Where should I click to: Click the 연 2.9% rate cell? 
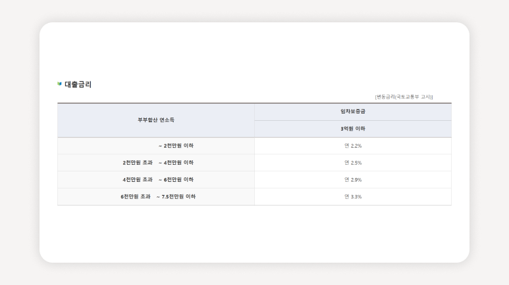353,180
